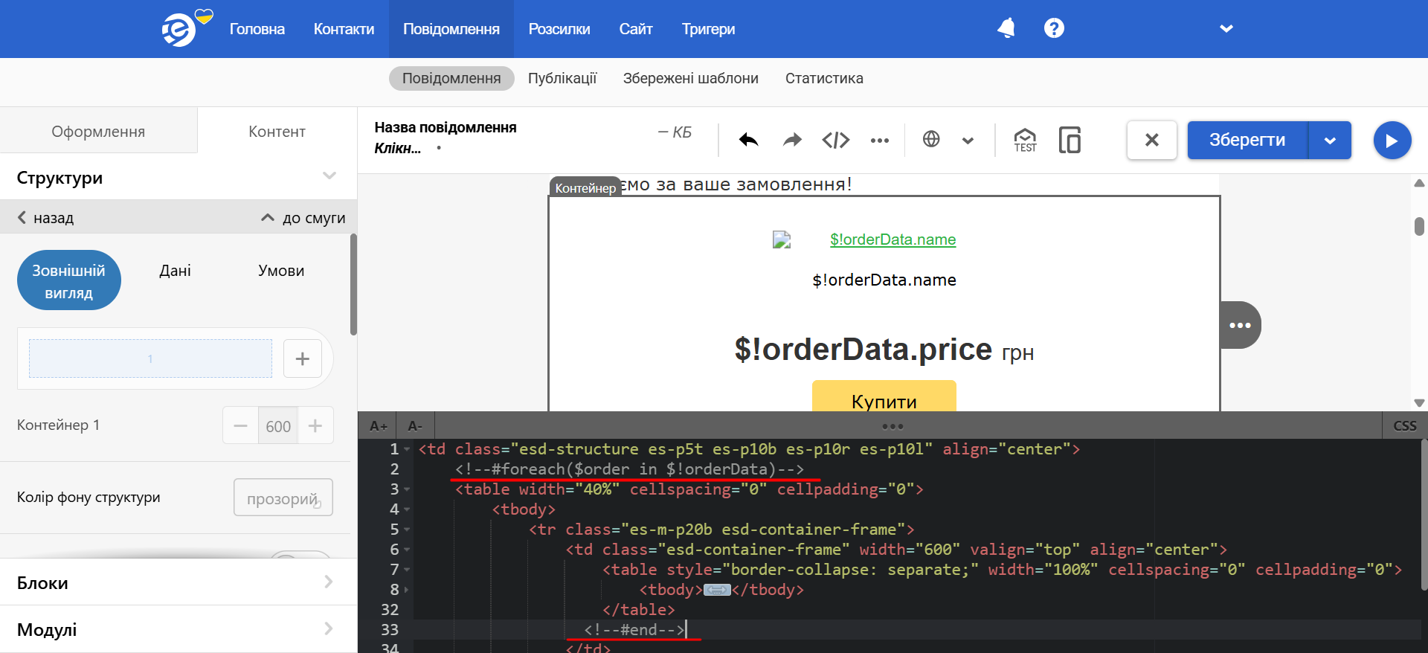Increase Контейнер 1 width
This screenshot has height=653, width=1428.
(315, 425)
